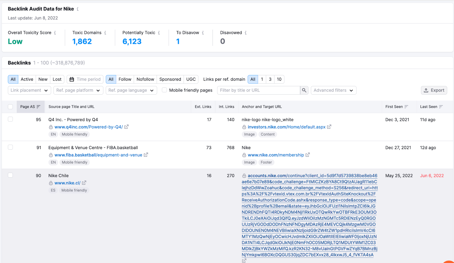This screenshot has width=454, height=263.
Task: Expand Advanced filters dropdown
Action: [334, 90]
